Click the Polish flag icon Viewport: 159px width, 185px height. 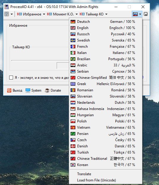point(73,121)
